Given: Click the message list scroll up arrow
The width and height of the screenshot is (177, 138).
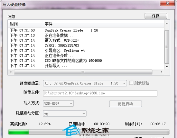Looking at the screenshot, I should [x=167, y=23].
